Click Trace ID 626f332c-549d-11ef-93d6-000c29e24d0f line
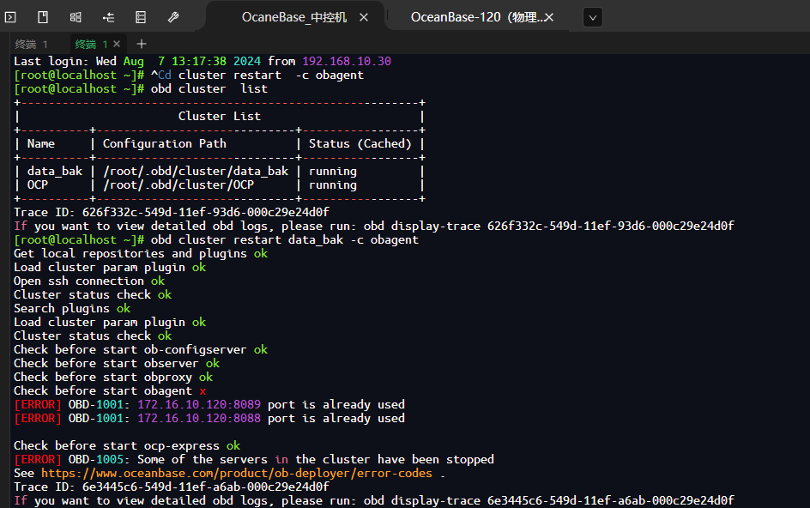This screenshot has height=508, width=810. coord(172,213)
